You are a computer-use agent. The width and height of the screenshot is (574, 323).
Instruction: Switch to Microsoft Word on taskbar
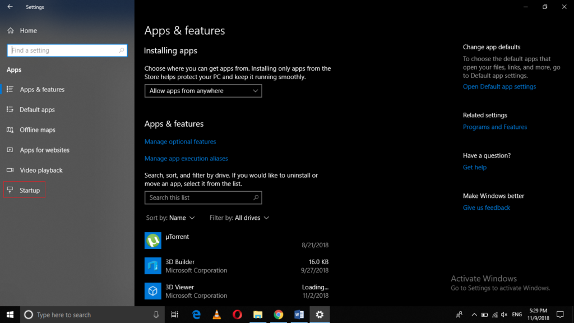click(x=299, y=315)
